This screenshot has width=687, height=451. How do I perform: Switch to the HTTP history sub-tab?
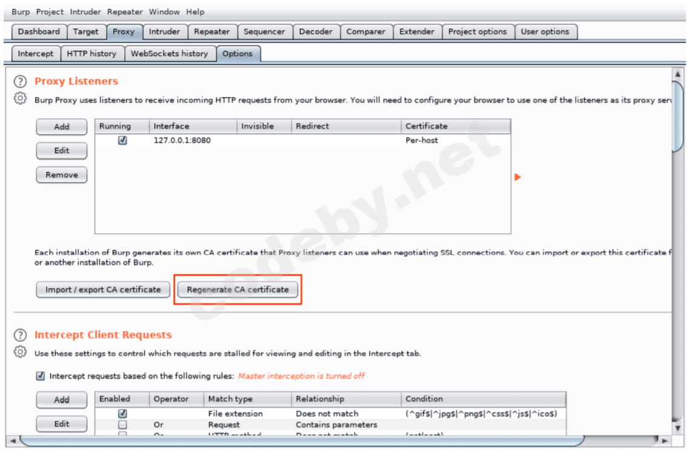91,53
